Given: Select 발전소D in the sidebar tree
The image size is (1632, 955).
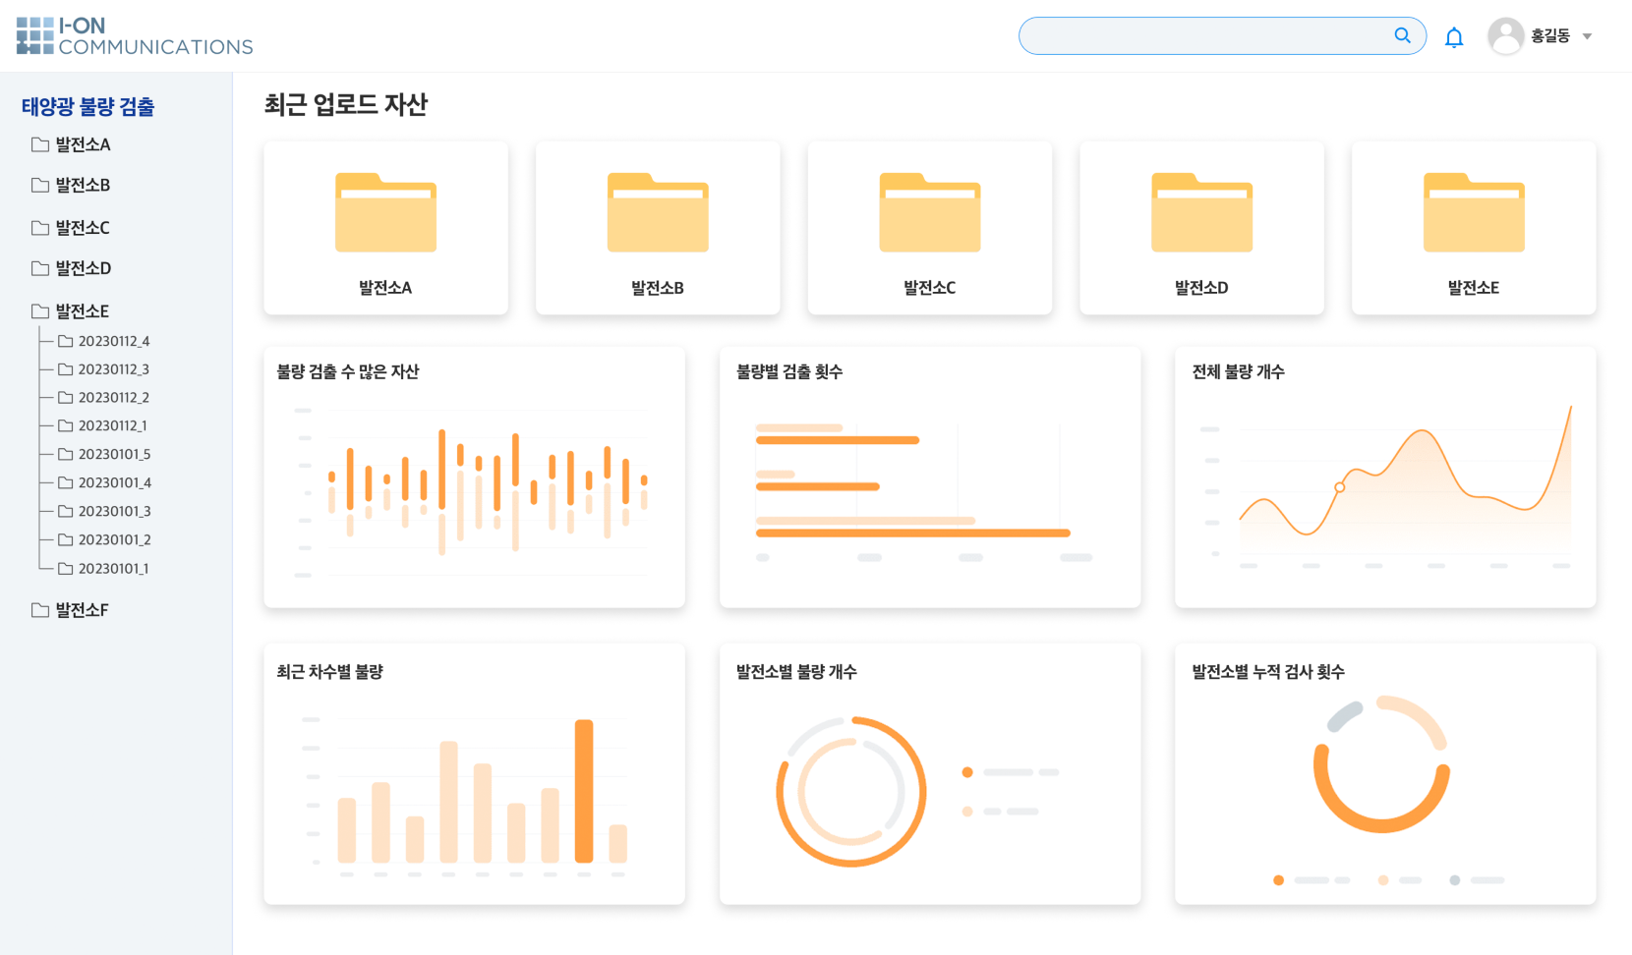Looking at the screenshot, I should coord(84,267).
